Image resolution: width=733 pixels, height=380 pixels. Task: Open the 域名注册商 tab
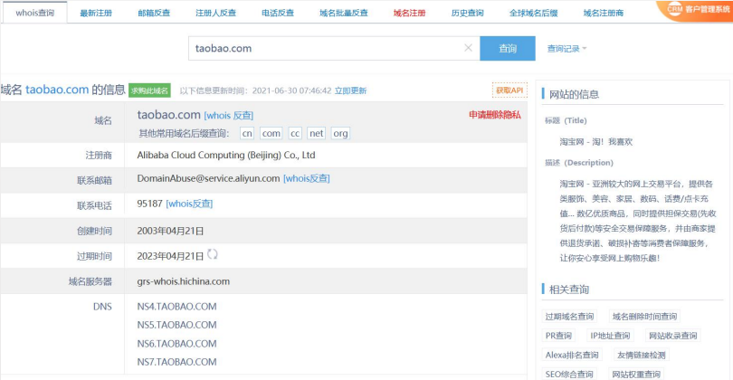click(x=604, y=13)
